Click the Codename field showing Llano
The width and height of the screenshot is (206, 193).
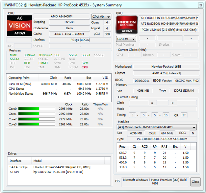point(69,28)
